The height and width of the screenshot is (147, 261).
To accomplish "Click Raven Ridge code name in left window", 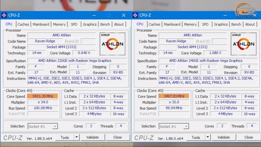I will click(45, 41).
